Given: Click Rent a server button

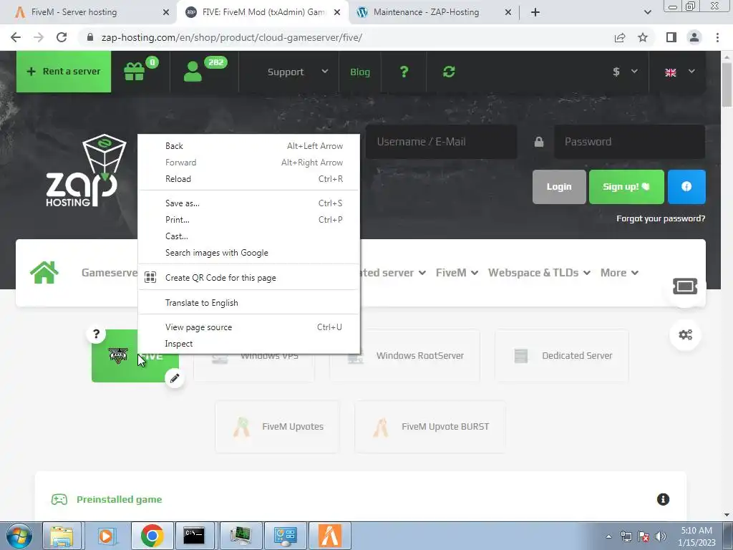Looking at the screenshot, I should click(x=64, y=72).
